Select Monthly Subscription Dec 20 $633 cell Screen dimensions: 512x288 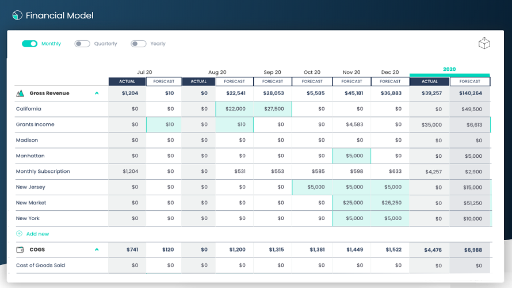390,171
